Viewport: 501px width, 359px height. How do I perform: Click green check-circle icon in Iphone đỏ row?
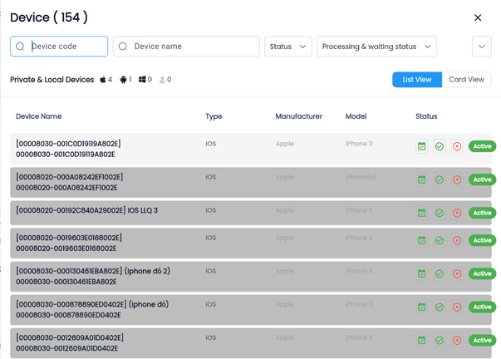(x=440, y=307)
